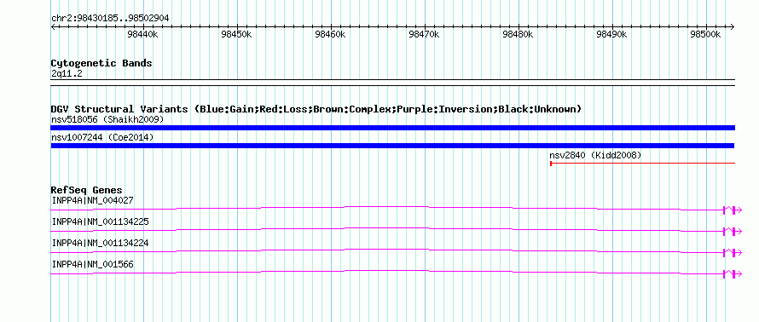Click the right arrowhead of the ruler
The width and height of the screenshot is (759, 322).
(x=733, y=26)
